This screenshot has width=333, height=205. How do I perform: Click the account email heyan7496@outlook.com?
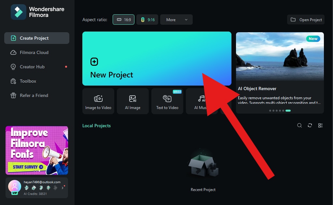(42, 182)
